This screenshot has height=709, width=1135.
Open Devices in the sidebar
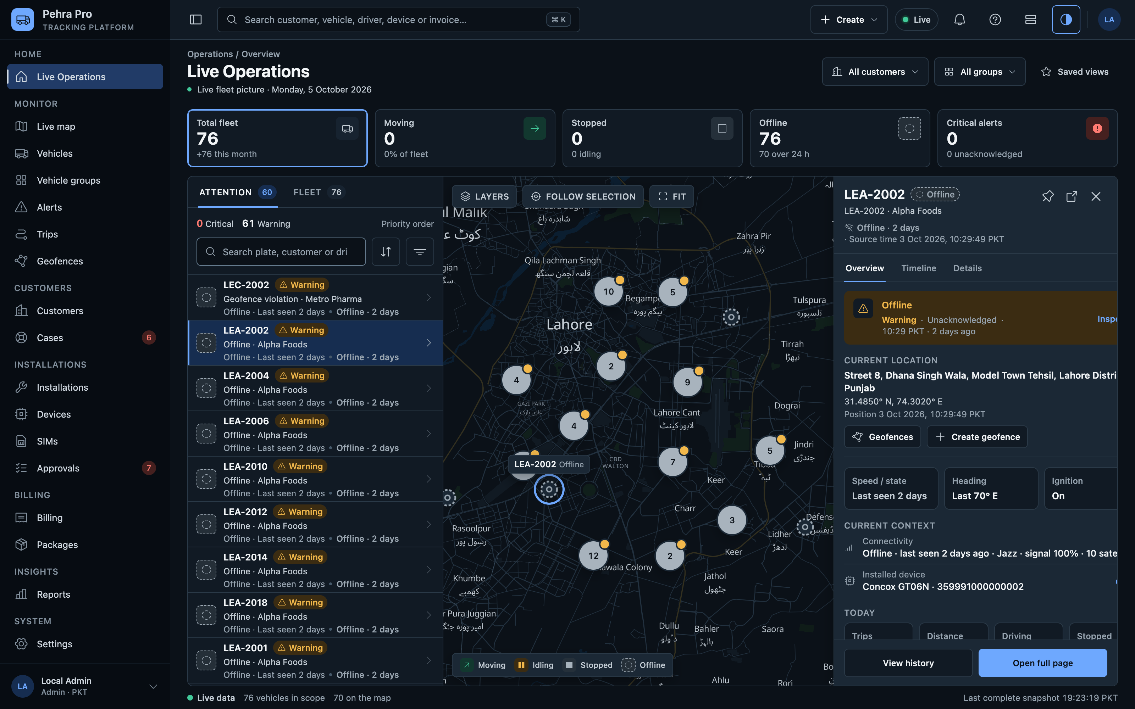[85, 414]
